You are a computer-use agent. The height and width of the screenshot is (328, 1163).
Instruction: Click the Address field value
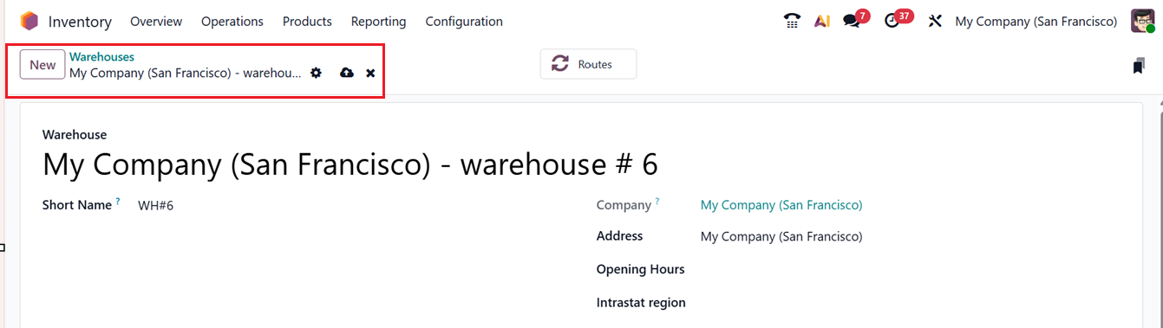(781, 236)
